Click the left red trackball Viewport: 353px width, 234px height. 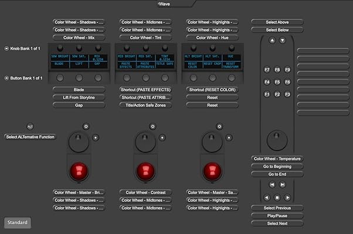tap(79, 171)
